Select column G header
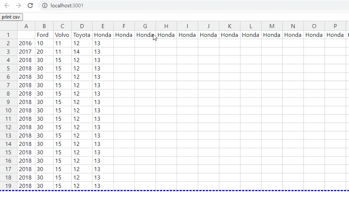This screenshot has height=197, width=349. [145, 26]
